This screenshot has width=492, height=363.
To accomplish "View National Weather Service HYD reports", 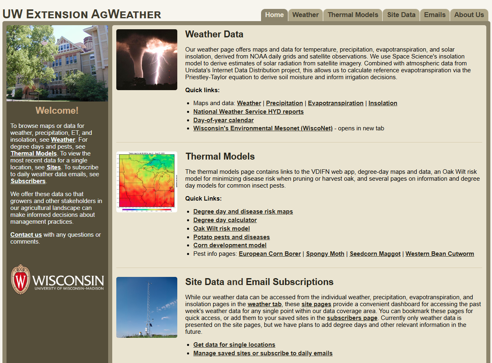I will [248, 112].
